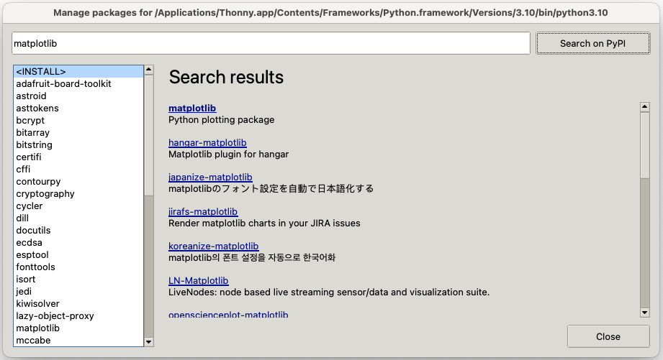Select esptool in the package list
The height and width of the screenshot is (360, 663).
tap(78, 255)
